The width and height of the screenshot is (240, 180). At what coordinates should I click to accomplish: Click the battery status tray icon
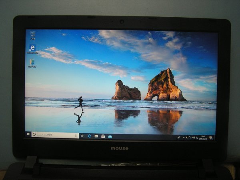(187, 138)
